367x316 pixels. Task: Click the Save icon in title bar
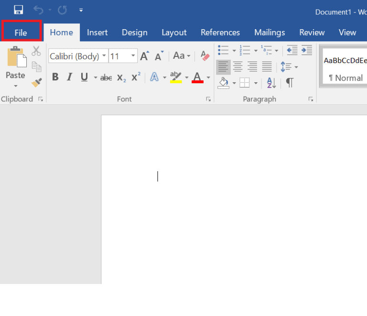click(x=19, y=10)
